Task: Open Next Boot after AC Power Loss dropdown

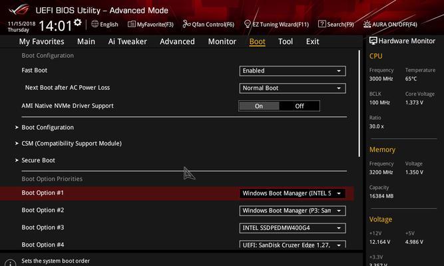Action: click(x=292, y=88)
